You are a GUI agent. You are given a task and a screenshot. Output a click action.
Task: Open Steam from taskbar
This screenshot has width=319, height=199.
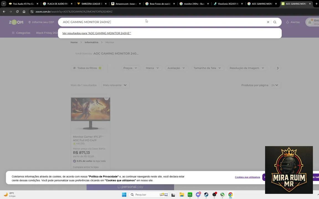206,195
